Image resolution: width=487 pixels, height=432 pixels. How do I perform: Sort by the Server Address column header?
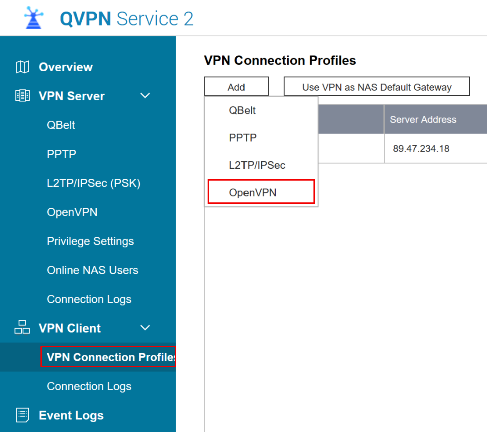point(423,119)
